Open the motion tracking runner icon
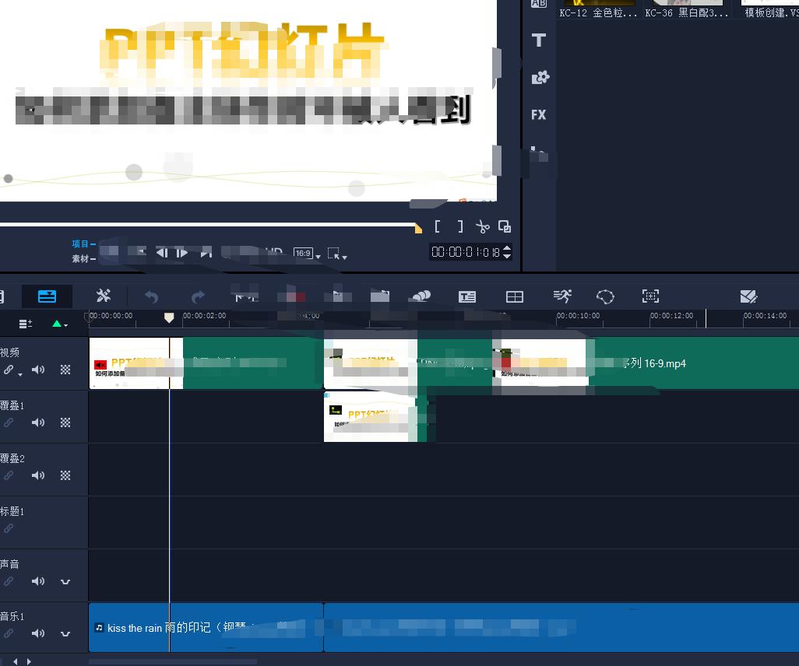Image resolution: width=799 pixels, height=666 pixels. click(561, 296)
